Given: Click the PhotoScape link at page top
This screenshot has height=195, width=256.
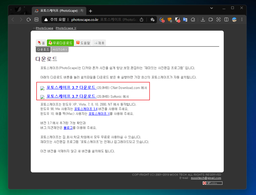Looking at the screenshot, I should [45, 28].
